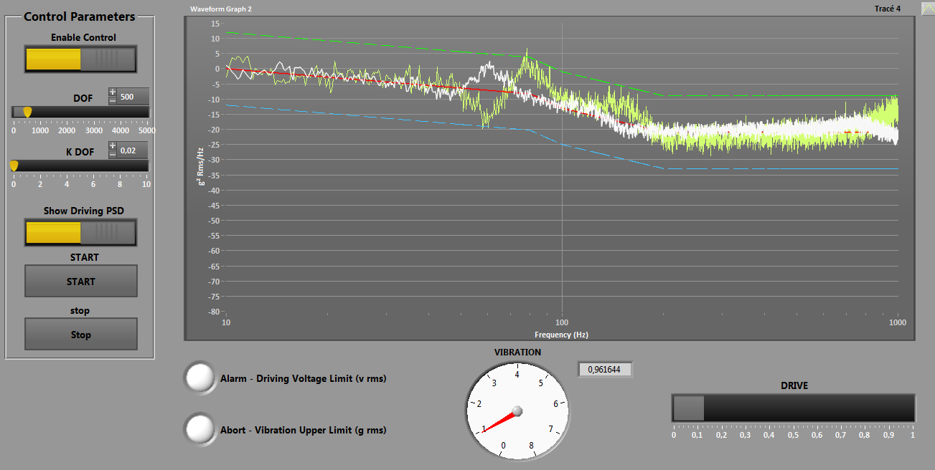
Task: Increase K DOF using plus button
Action: (x=113, y=145)
